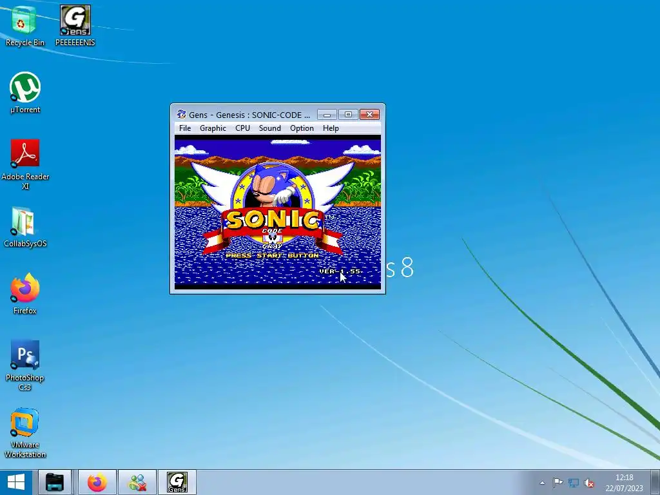Open the Graphic menu in Gens
Screen dimensions: 660x495
(x=213, y=128)
